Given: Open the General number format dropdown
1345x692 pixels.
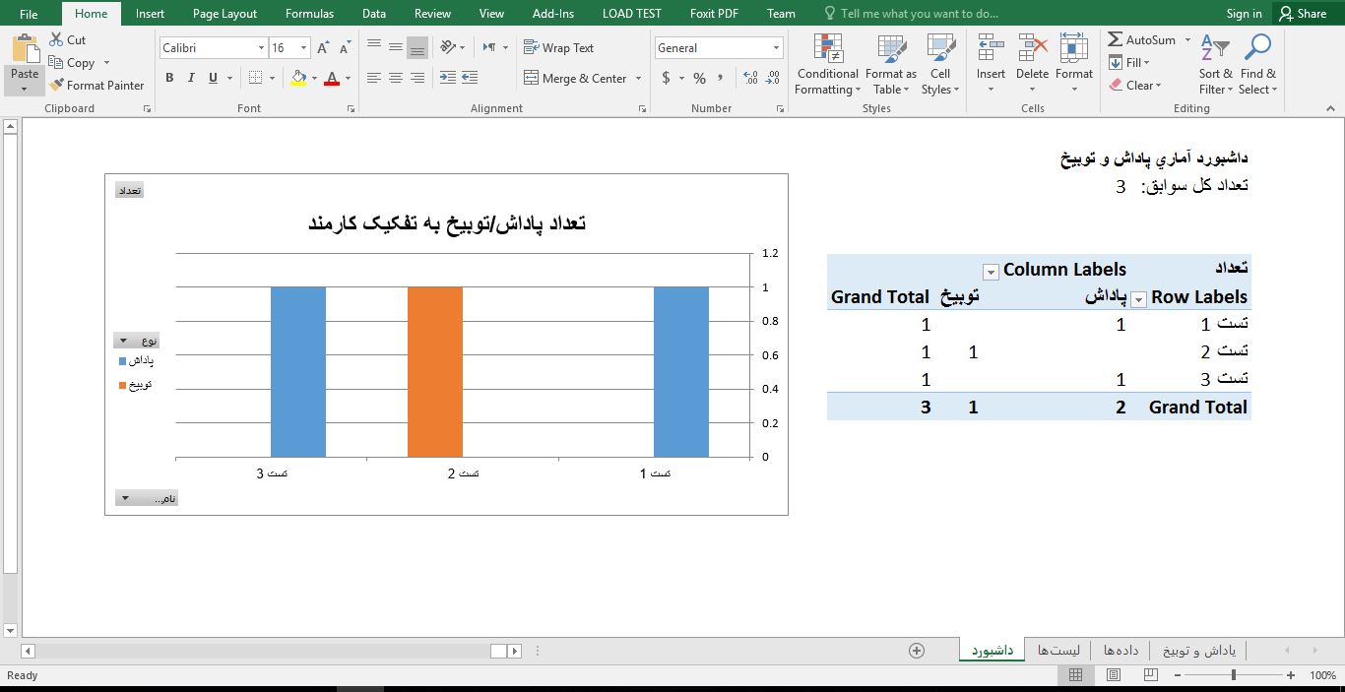Looking at the screenshot, I should 777,48.
